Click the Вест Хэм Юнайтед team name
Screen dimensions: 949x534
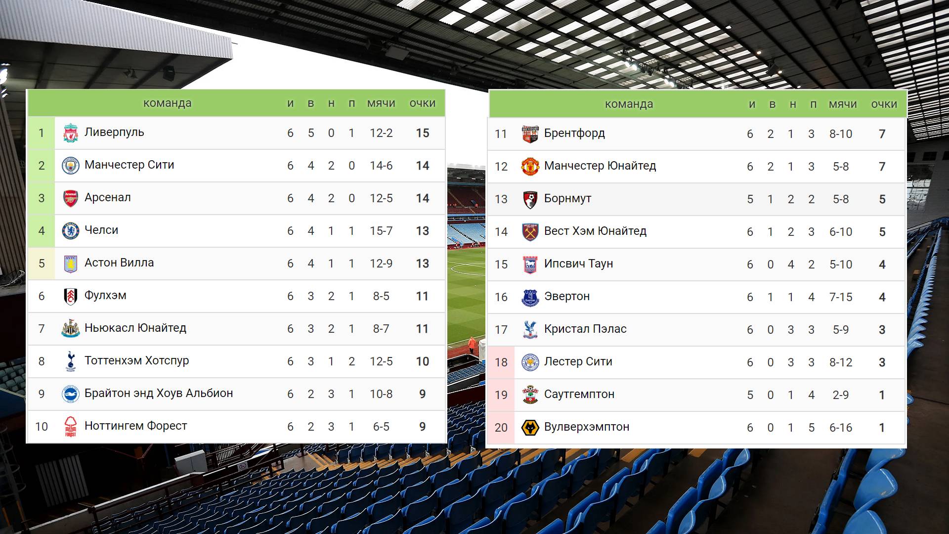pos(595,231)
